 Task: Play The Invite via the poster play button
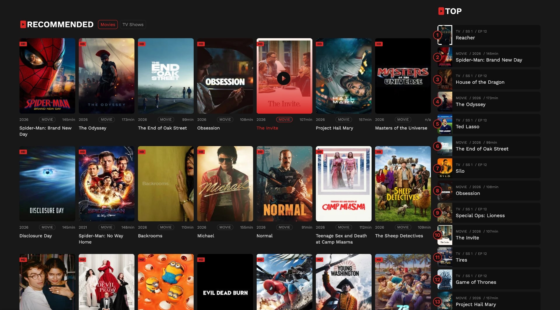tap(283, 78)
